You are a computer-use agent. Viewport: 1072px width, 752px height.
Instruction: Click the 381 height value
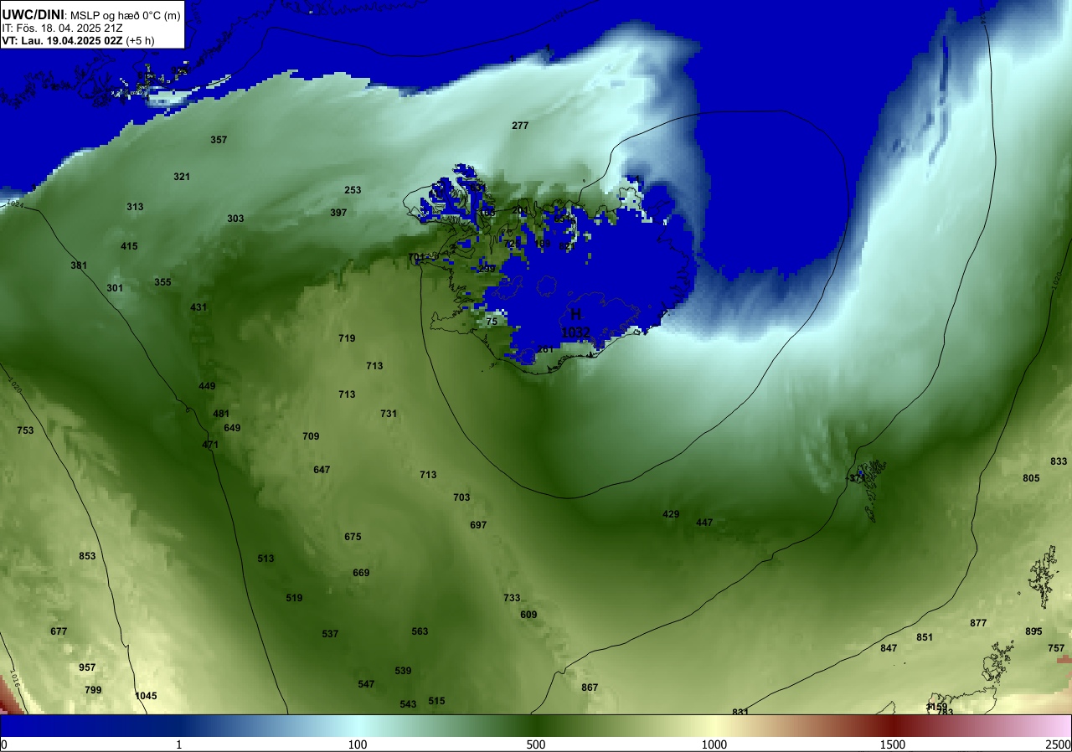(x=79, y=265)
